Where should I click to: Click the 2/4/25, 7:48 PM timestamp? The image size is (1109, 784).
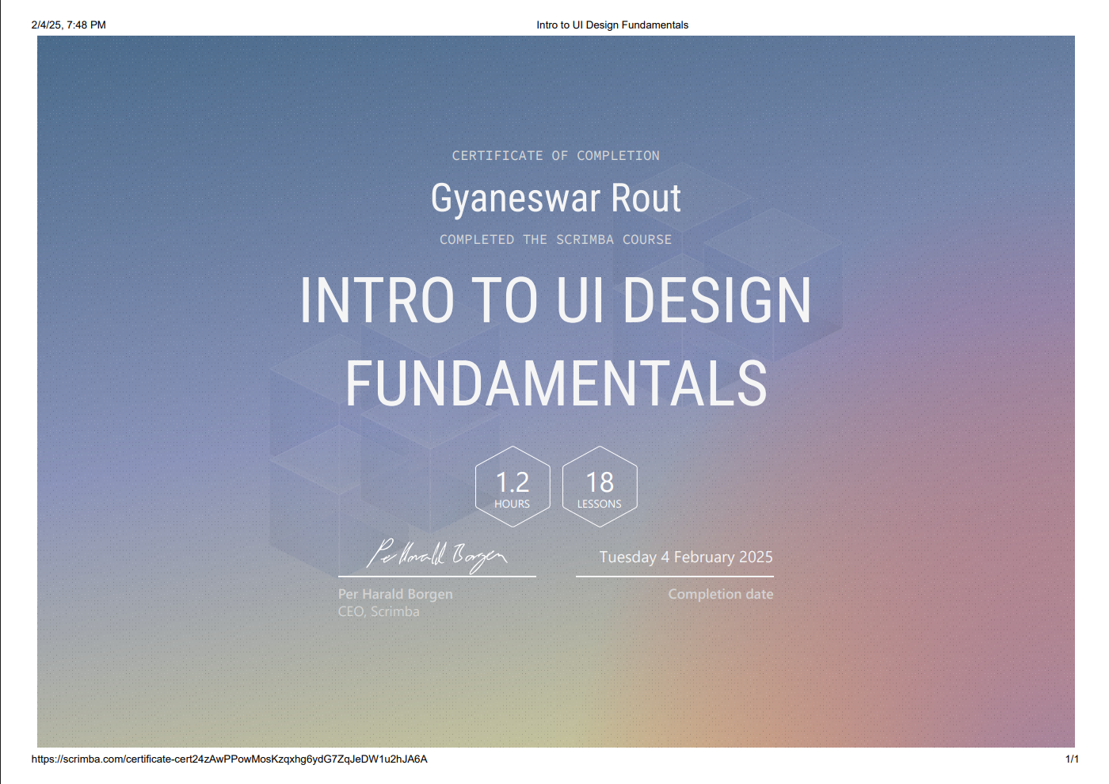point(67,25)
